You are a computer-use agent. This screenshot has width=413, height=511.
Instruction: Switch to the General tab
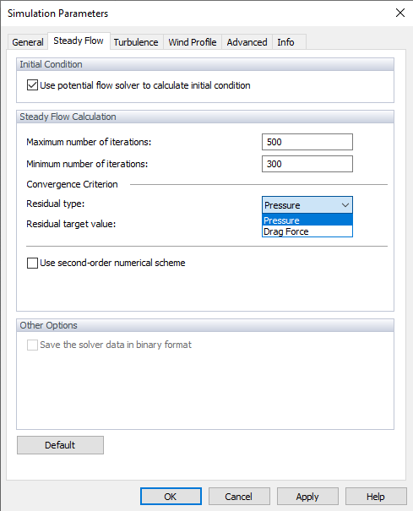tap(28, 42)
